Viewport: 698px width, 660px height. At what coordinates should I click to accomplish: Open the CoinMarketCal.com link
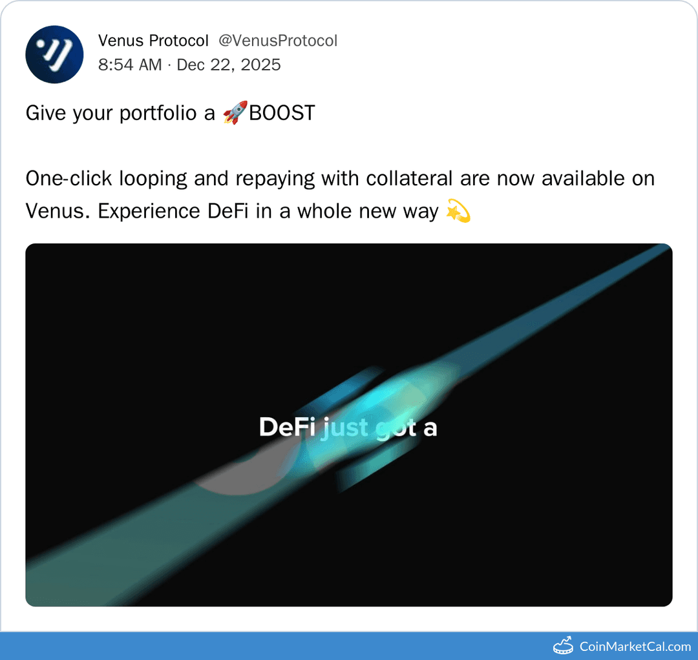[635, 646]
